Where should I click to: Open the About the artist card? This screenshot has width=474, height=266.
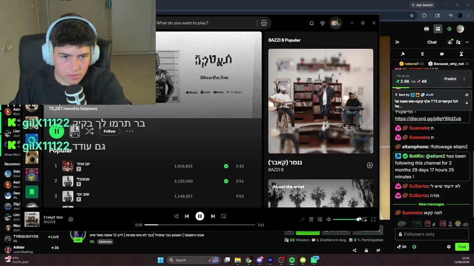(321, 193)
